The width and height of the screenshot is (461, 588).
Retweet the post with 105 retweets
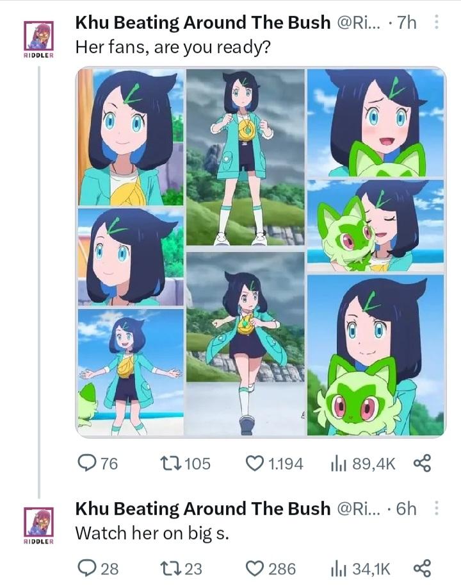tap(185, 464)
